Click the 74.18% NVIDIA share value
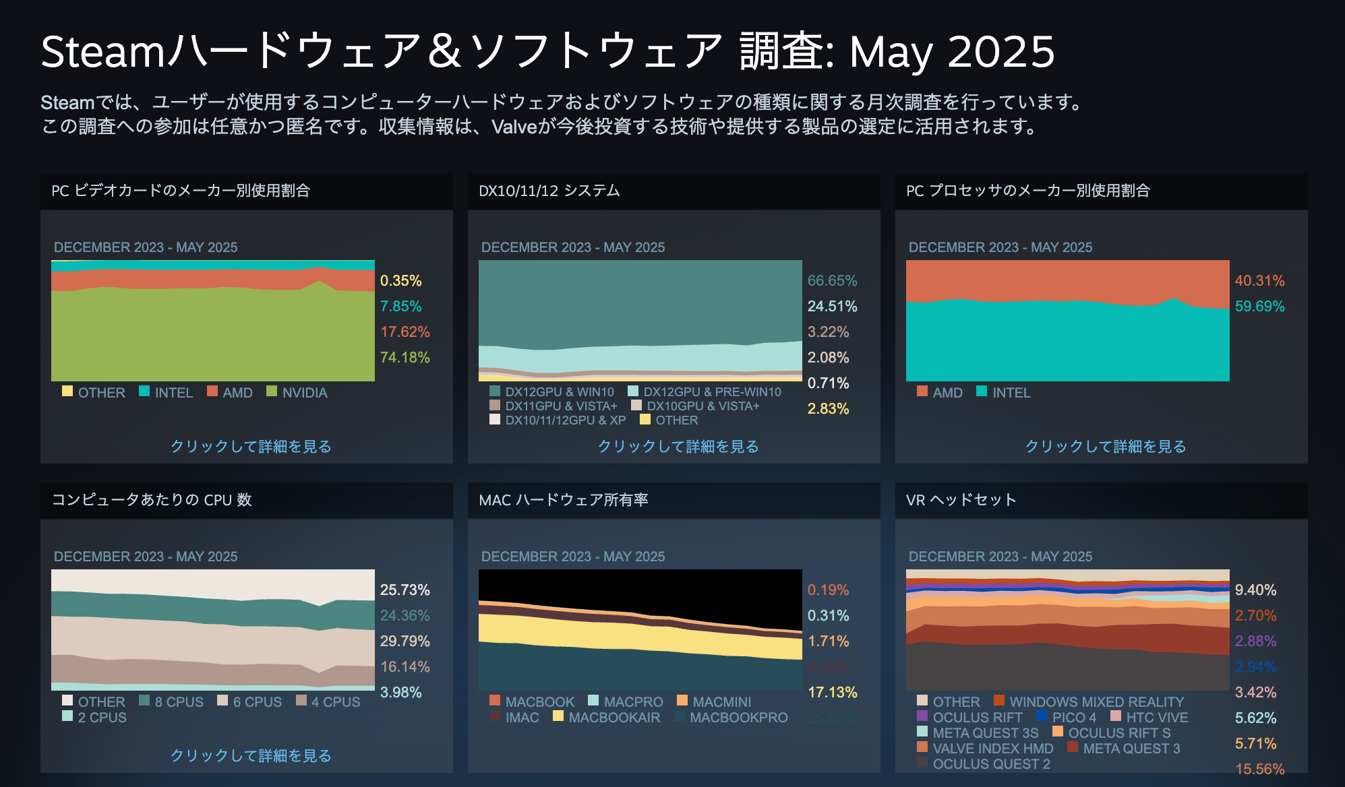The height and width of the screenshot is (787, 1345). [405, 357]
